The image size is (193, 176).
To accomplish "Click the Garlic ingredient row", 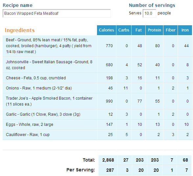I will click(97, 114).
